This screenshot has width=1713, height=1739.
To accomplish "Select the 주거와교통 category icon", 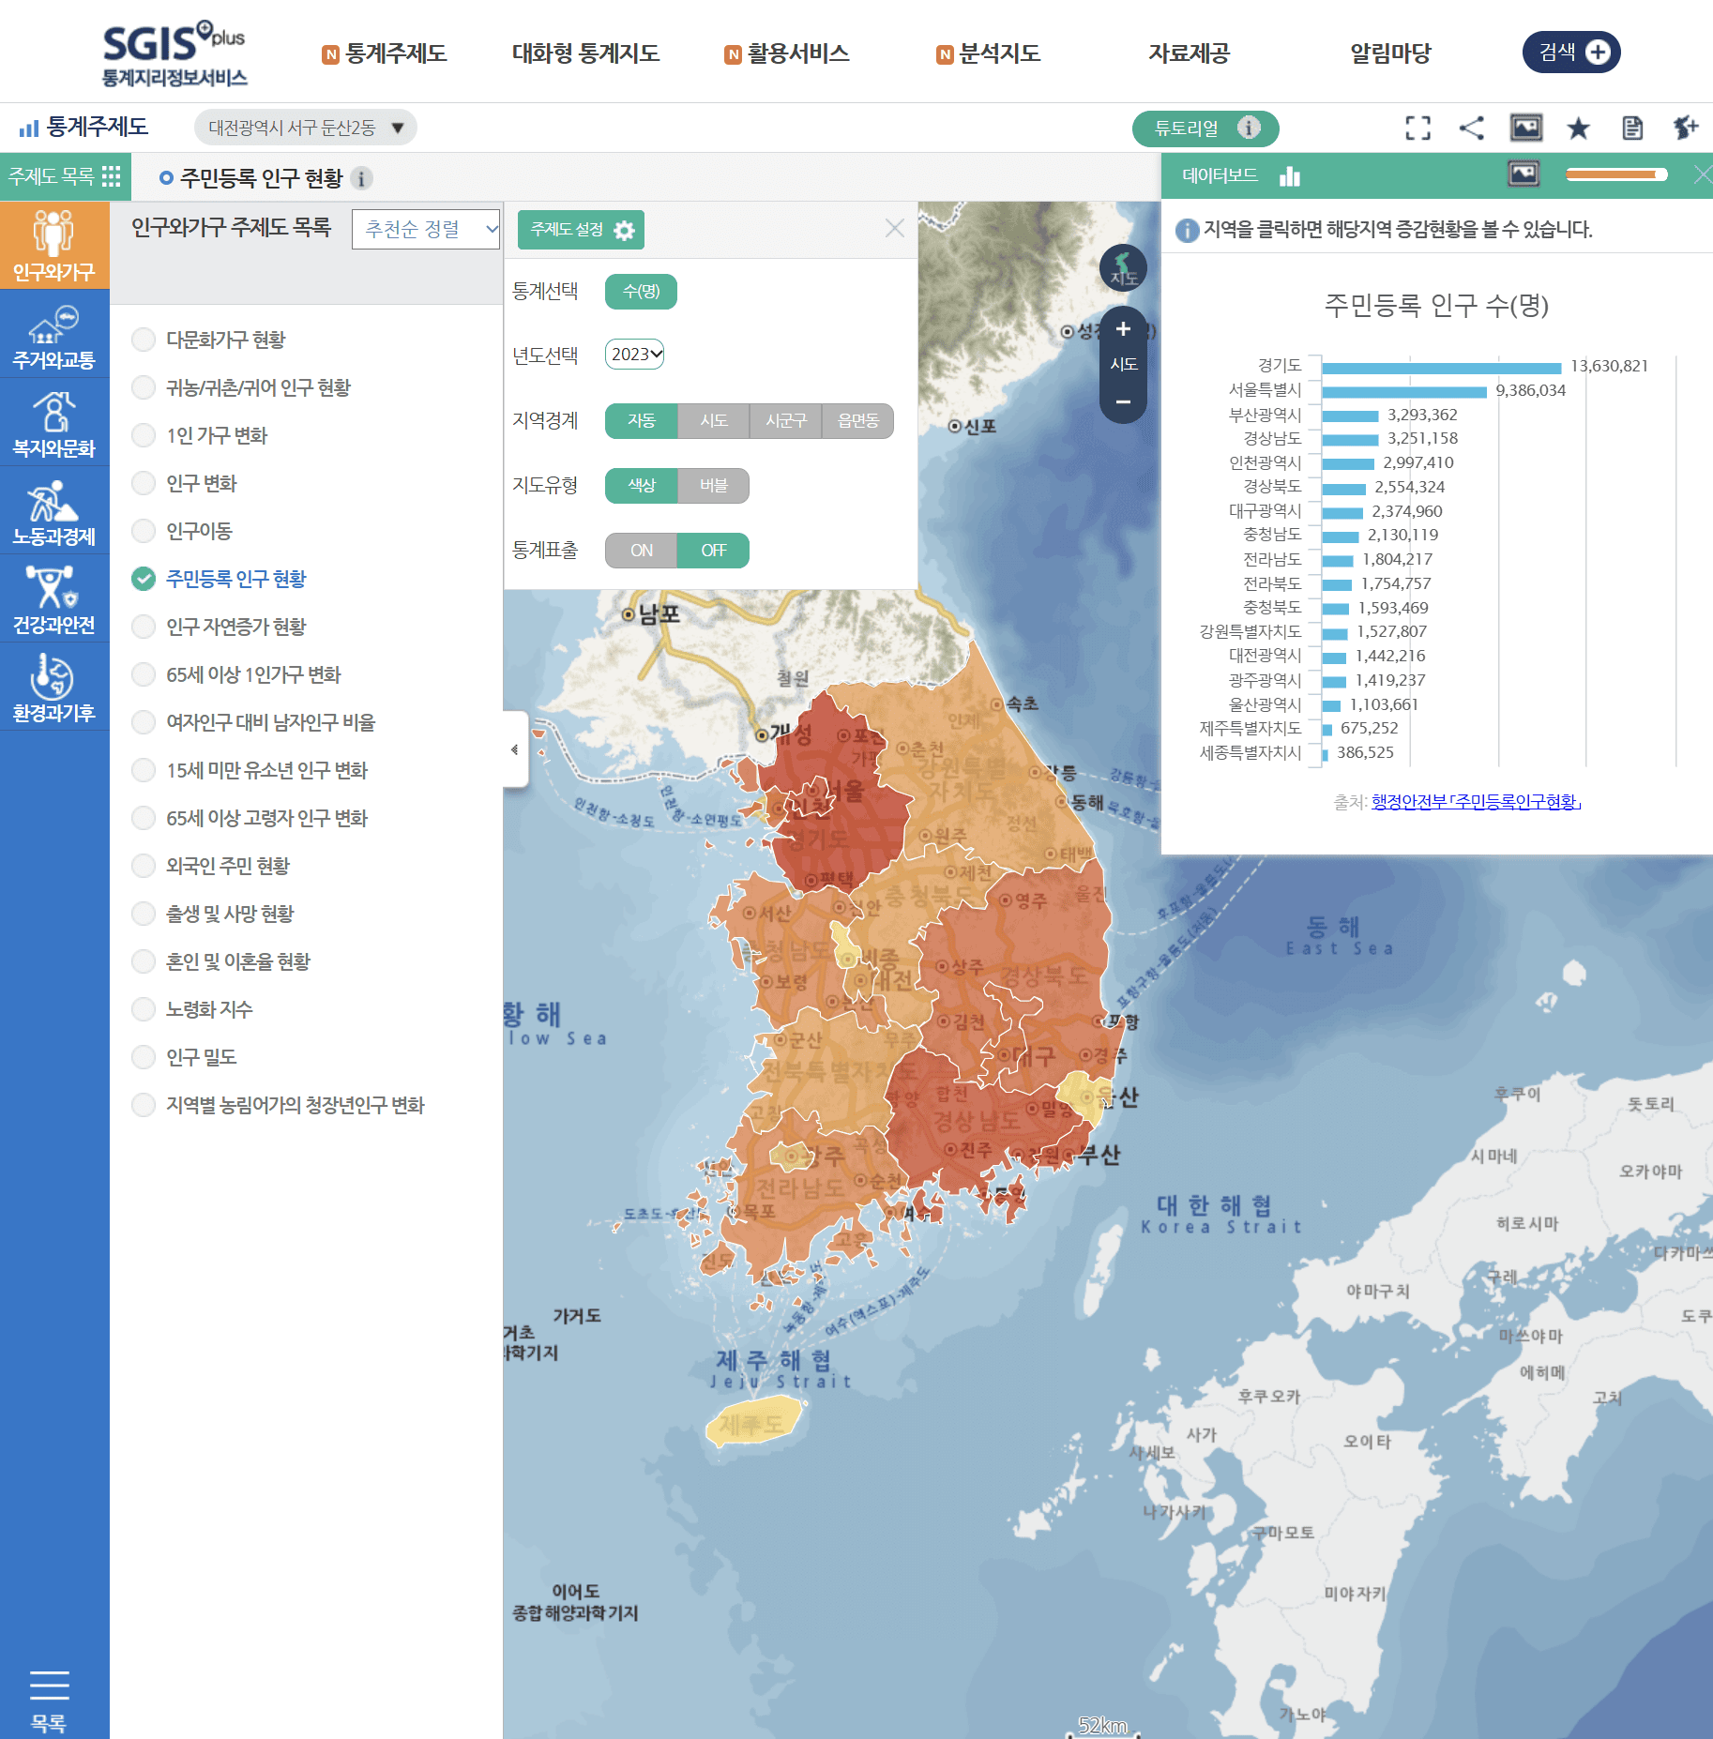I will pyautogui.click(x=54, y=336).
